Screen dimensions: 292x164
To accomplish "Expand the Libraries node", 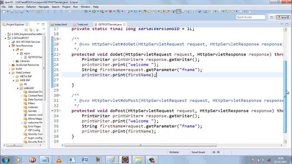I will [x=13, y=61].
